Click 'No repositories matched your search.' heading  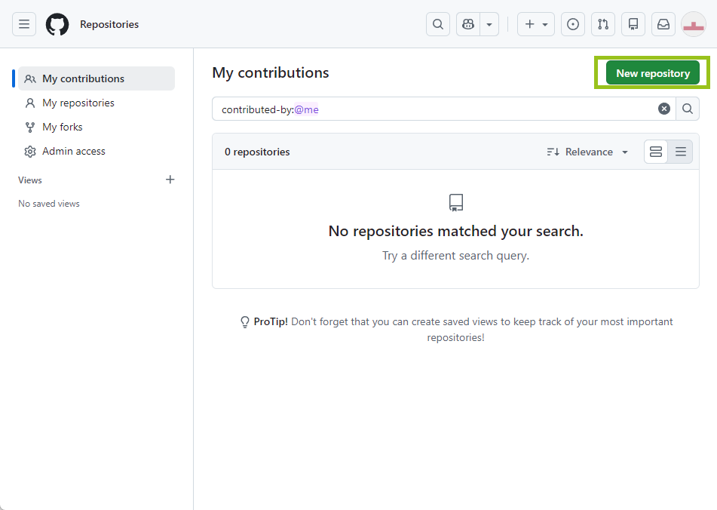[456, 231]
